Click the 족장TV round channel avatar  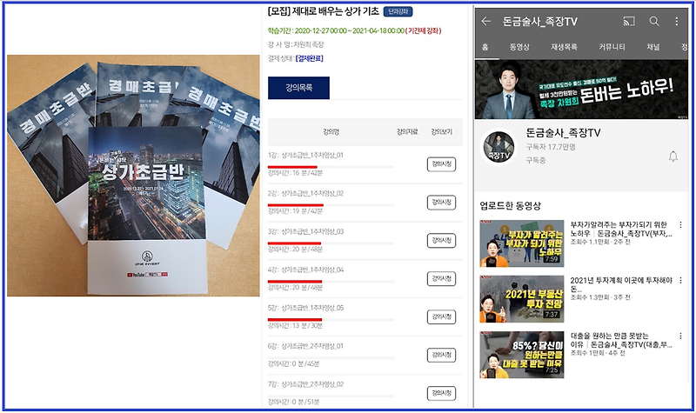pos(499,147)
